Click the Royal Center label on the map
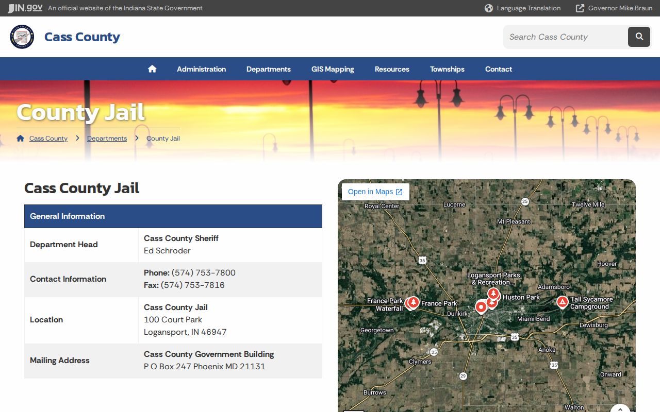Viewport: 660px width, 412px height. point(382,206)
